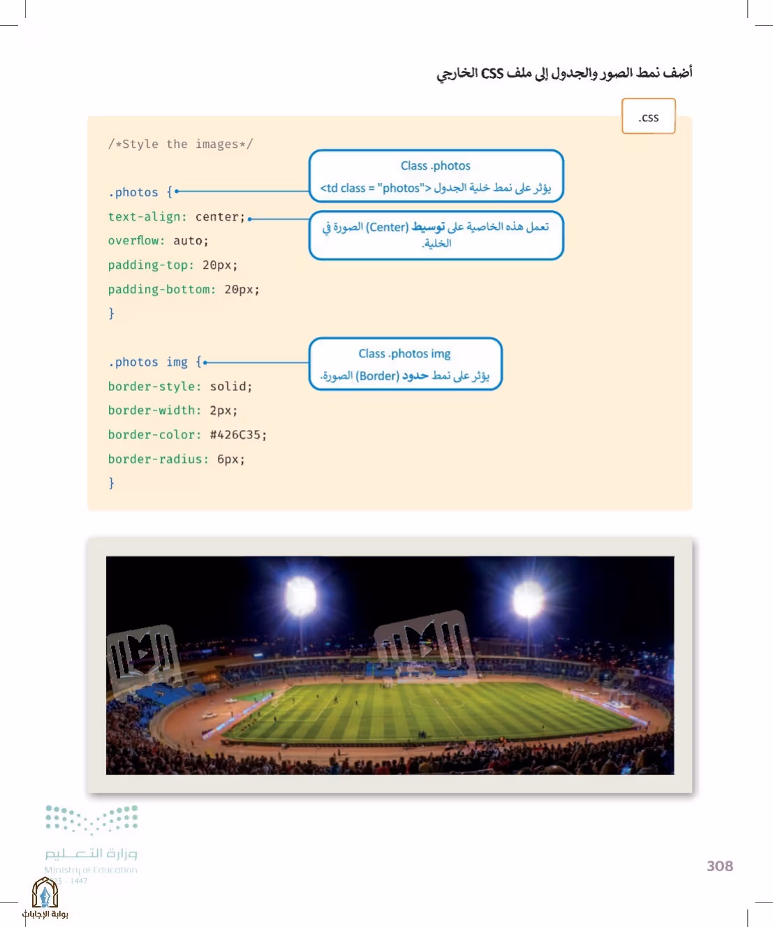
Task: Click the text <td class = "photos">
Action: point(376,188)
